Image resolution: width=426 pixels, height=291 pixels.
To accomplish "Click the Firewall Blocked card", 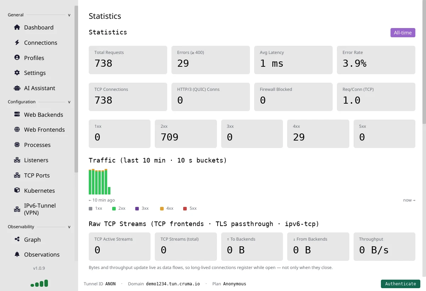I will [x=293, y=97].
